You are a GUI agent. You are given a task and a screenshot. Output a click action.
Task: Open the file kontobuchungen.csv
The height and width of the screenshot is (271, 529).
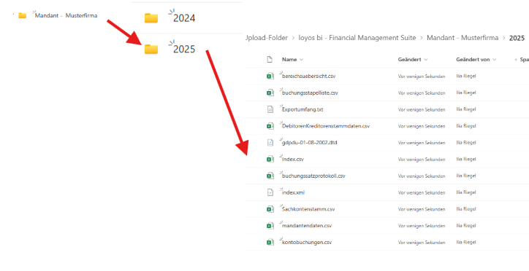[307, 242]
